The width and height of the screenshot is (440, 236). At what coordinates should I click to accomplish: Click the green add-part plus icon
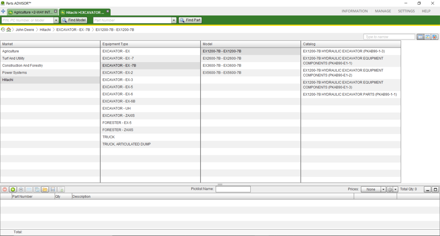[x=13, y=189]
